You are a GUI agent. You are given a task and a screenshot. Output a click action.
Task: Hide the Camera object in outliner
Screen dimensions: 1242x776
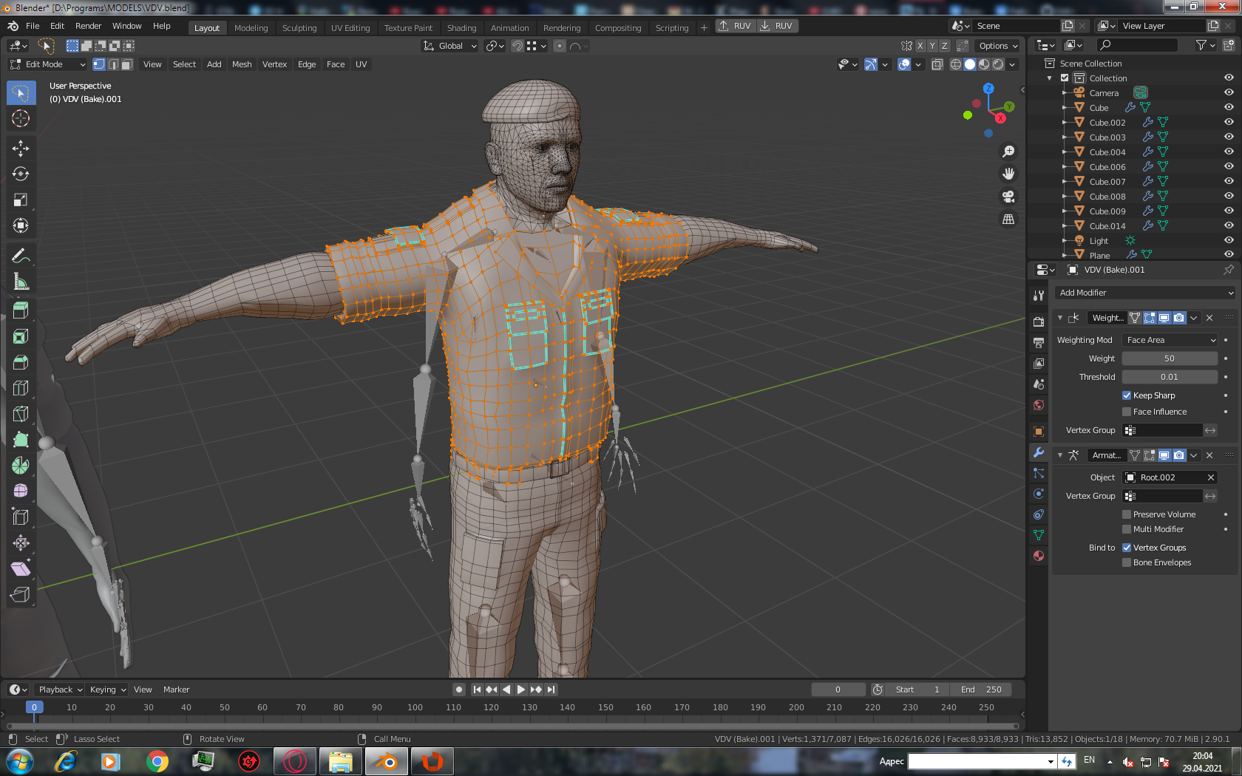pyautogui.click(x=1229, y=92)
